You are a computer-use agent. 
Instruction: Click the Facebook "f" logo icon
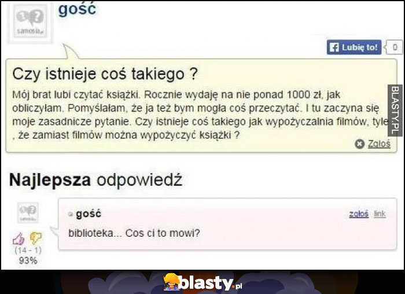tap(334, 47)
